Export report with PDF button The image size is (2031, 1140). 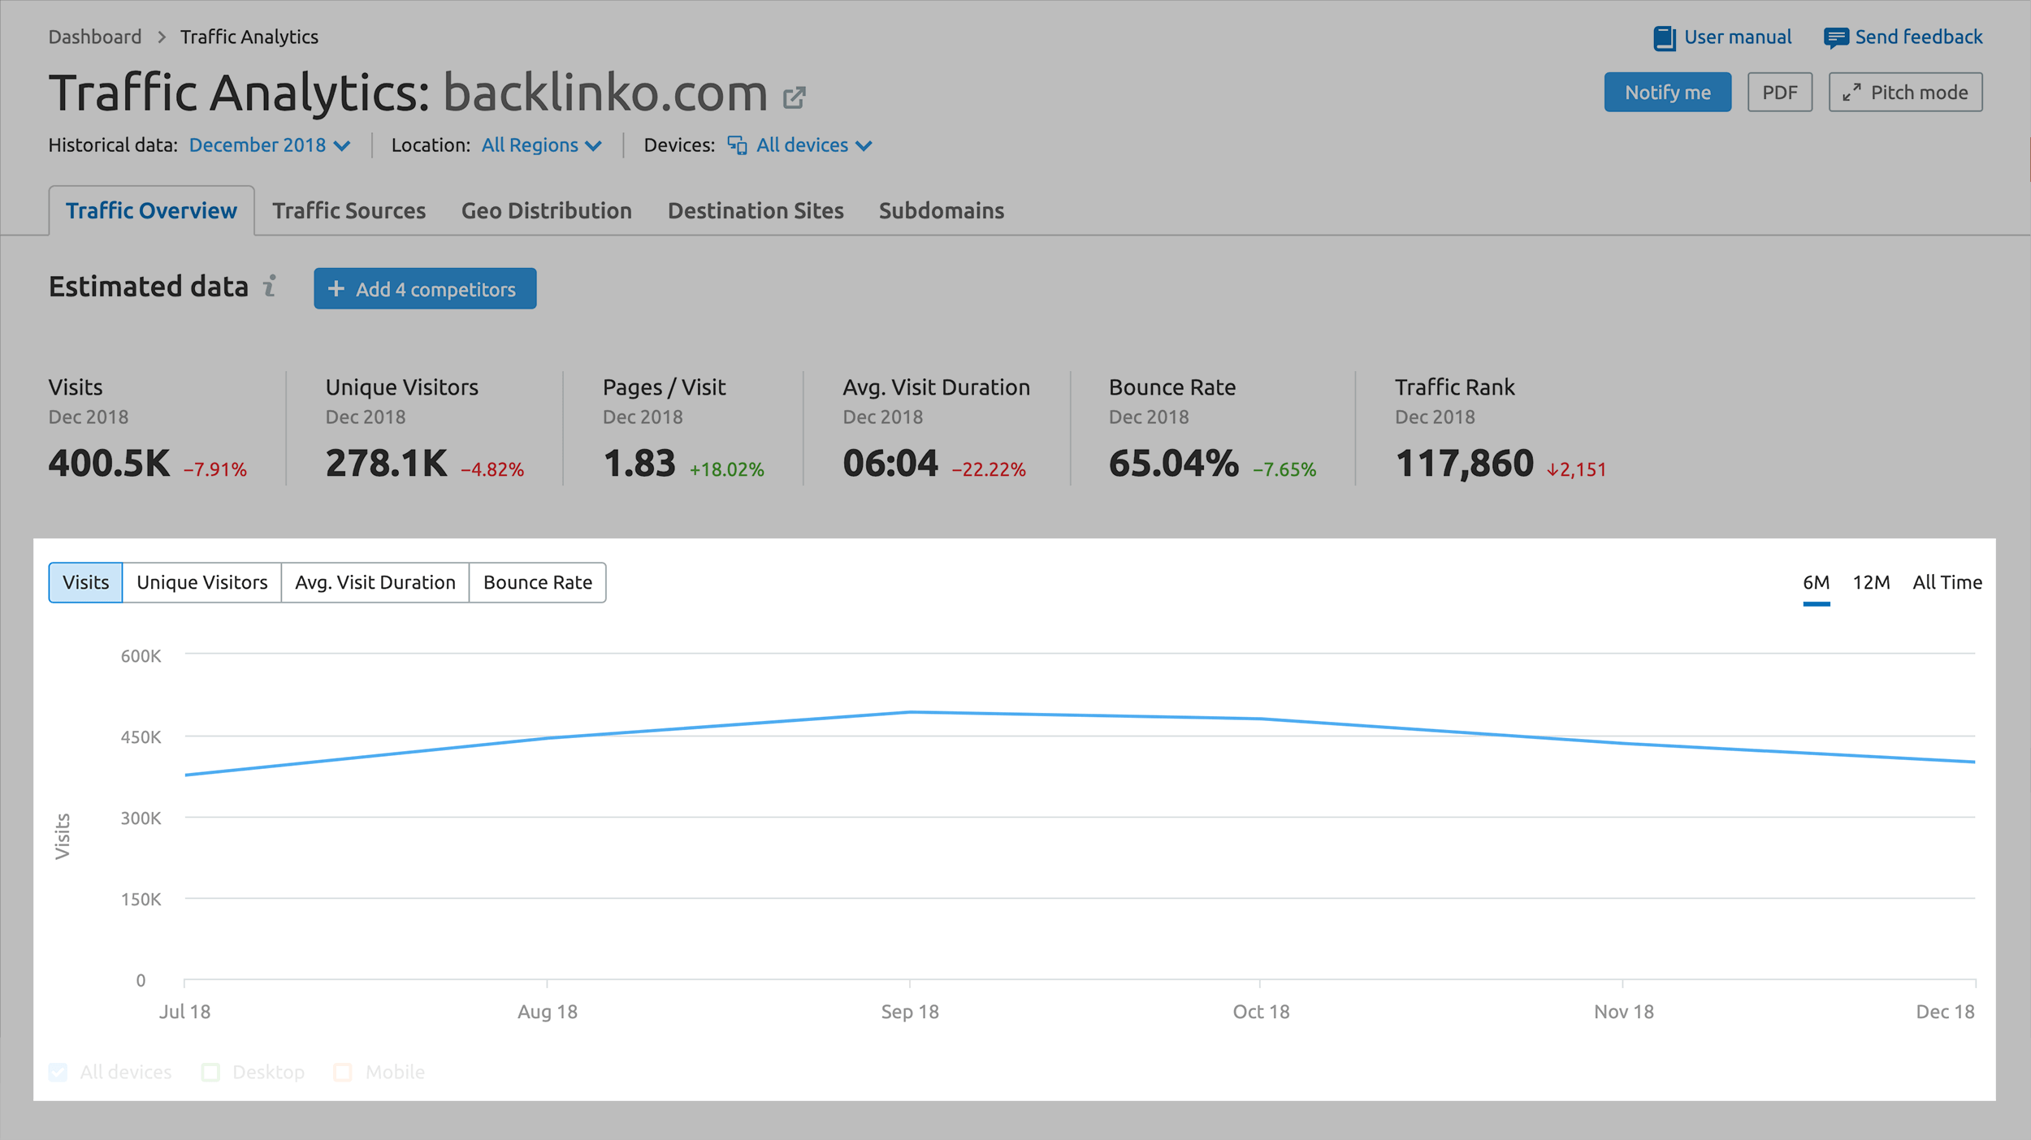tap(1779, 93)
